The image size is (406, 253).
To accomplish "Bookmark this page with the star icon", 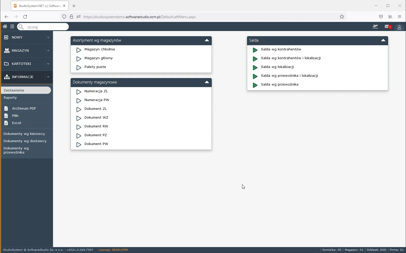I will pyautogui.click(x=342, y=17).
